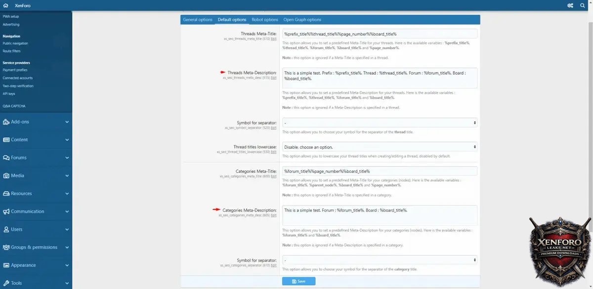Open the Two-step verification link
Viewport: 593px width, 289px height.
click(18, 86)
